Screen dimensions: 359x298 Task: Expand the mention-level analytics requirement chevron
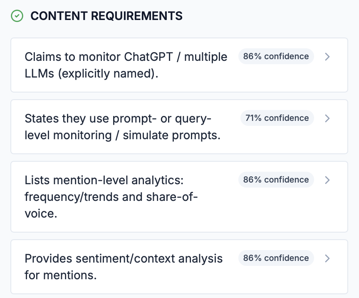(327, 180)
